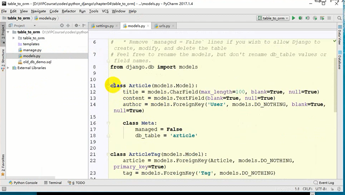Screen dimensions: 345x195
Task: Start the Debug bug icon
Action: click(x=300, y=18)
